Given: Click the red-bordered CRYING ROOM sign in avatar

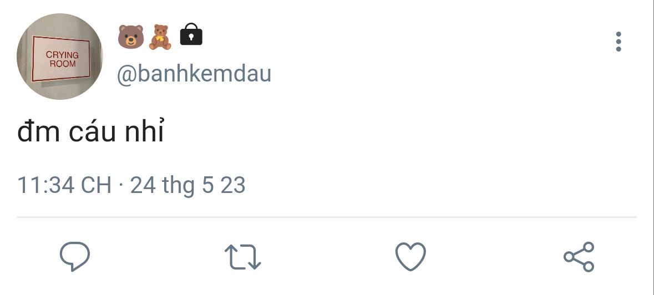Looking at the screenshot, I should click(x=61, y=59).
